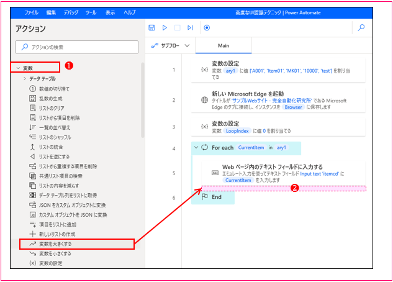Screen dimensions: 393x282
Task: Click the 項目をリストに追加 icon
Action: pyautogui.click(x=32, y=224)
